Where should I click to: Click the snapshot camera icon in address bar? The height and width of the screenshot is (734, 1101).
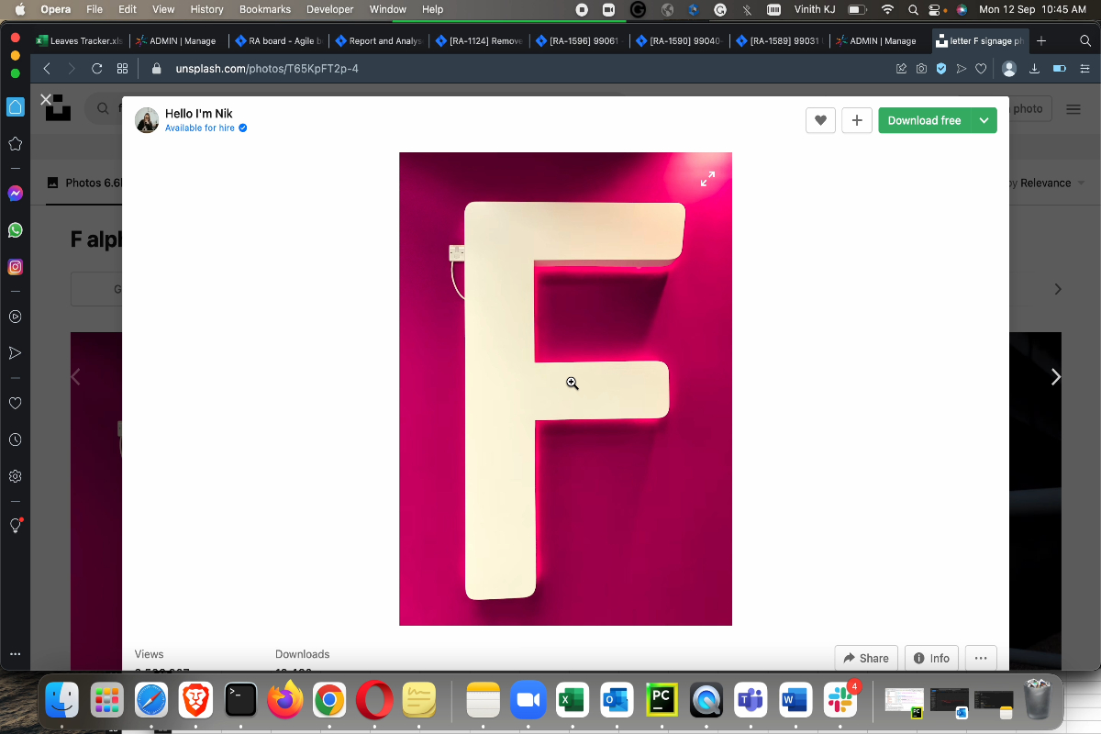click(x=921, y=69)
